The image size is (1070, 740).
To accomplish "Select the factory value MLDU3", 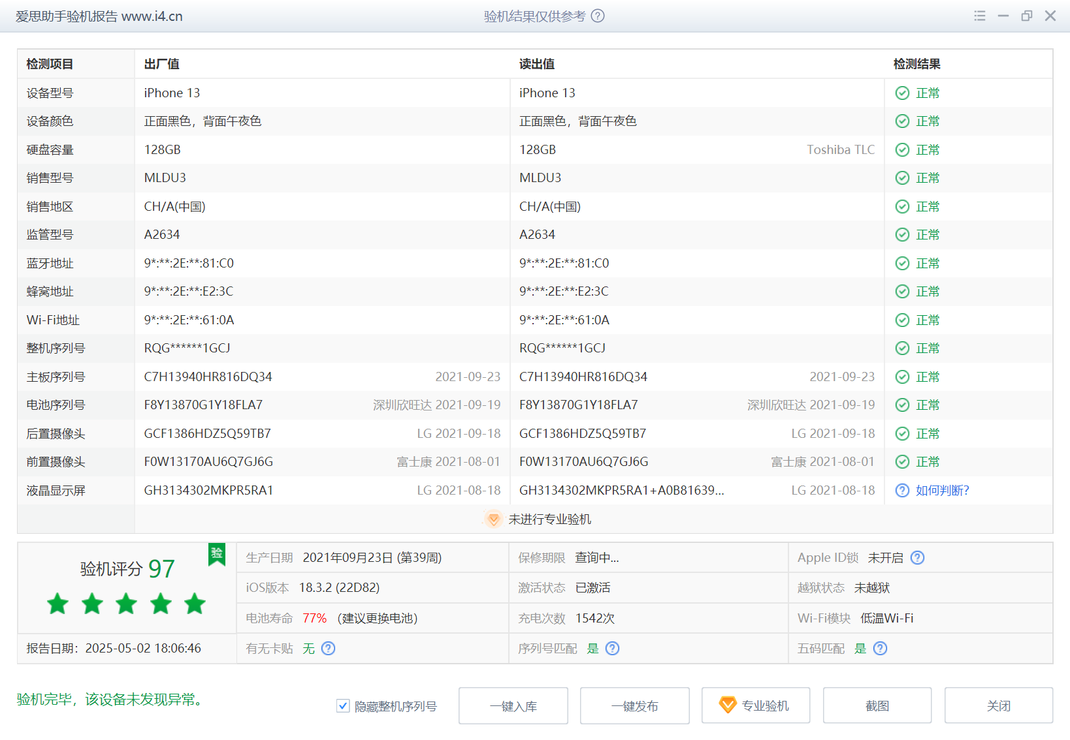I will 165,178.
